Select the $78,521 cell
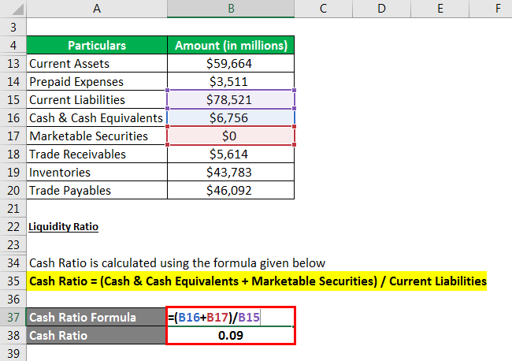 tap(231, 99)
